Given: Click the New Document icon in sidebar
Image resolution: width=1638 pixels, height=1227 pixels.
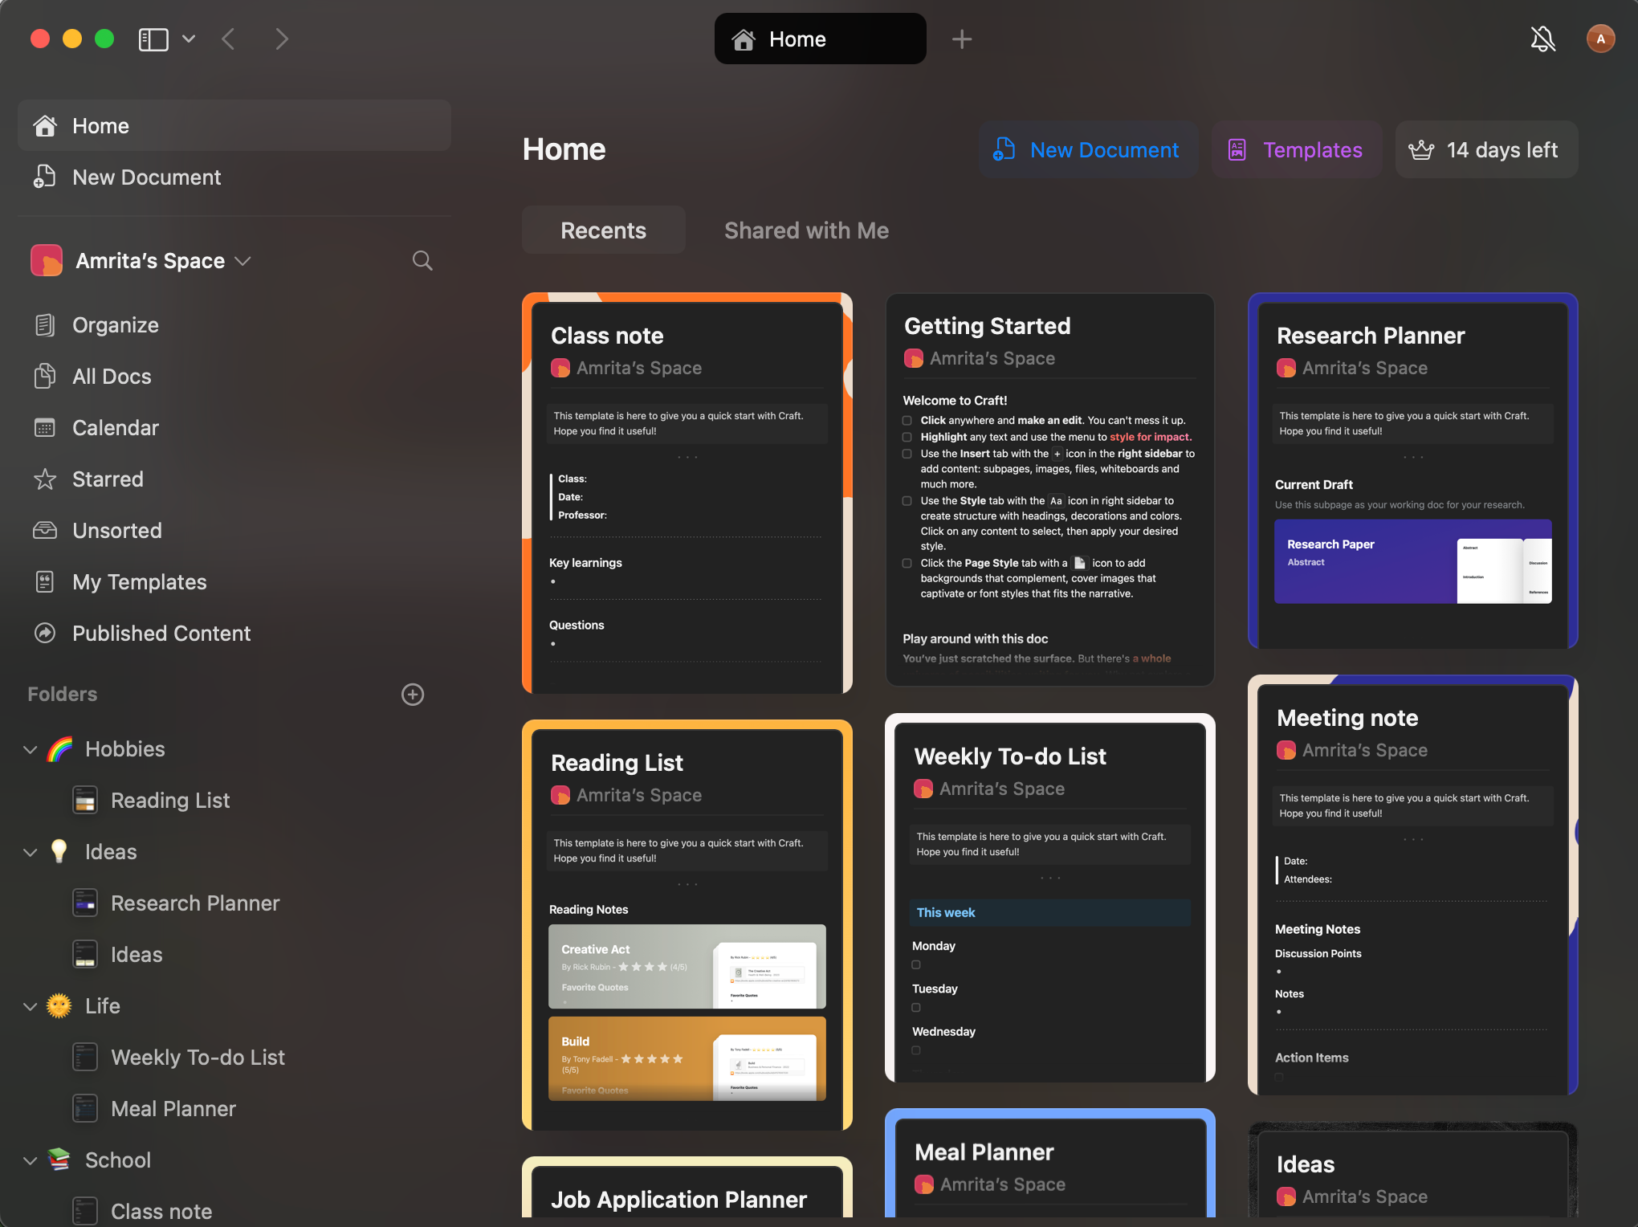Looking at the screenshot, I should (x=44, y=177).
